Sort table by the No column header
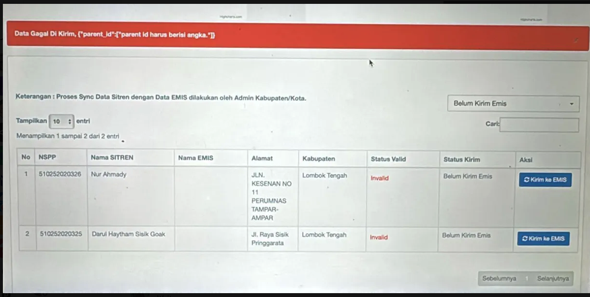Screen dimensions: 590x297 [26, 157]
